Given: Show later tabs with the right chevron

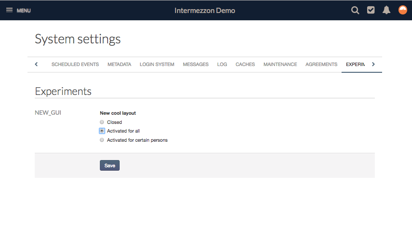Looking at the screenshot, I should point(373,65).
